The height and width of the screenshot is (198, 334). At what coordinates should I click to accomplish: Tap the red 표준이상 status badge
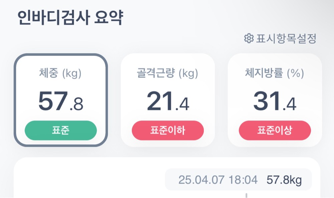pos(275,130)
